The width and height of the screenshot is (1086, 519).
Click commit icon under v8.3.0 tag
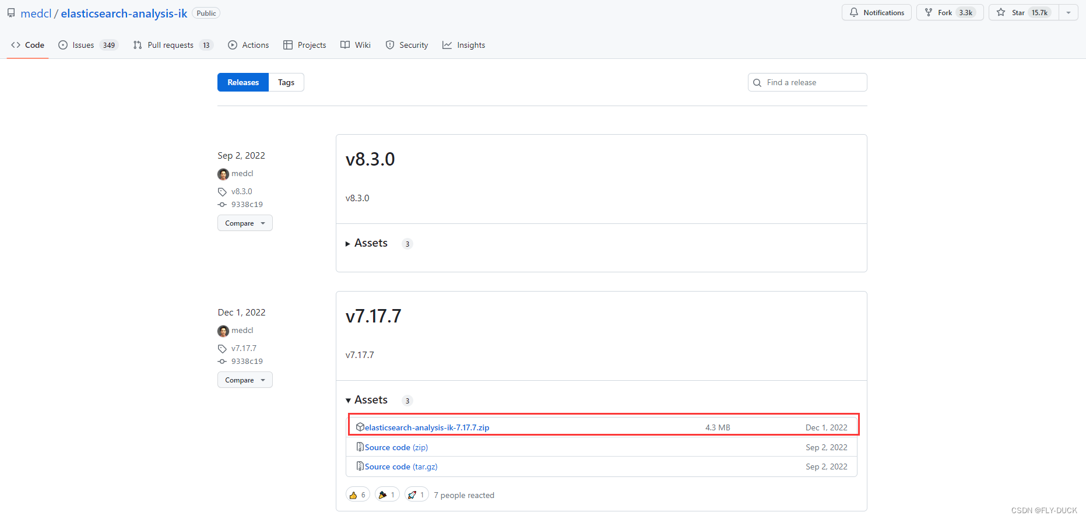(x=222, y=205)
